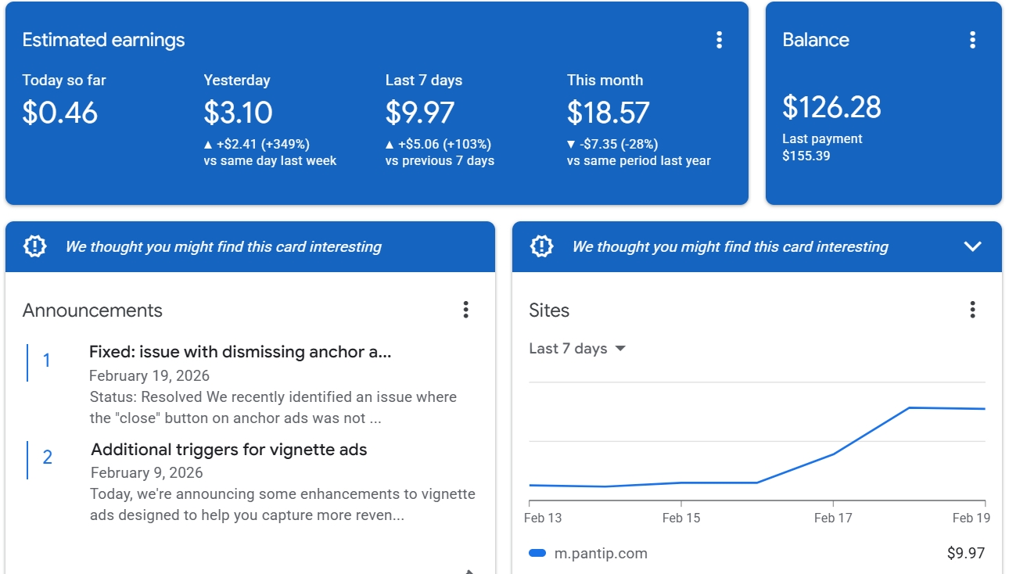Image resolution: width=1009 pixels, height=574 pixels.
Task: Click the Today so far earnings $0.46
Action: pos(59,113)
